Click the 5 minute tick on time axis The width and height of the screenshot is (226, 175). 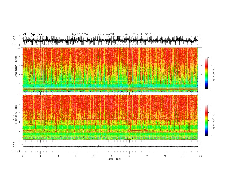point(112,156)
